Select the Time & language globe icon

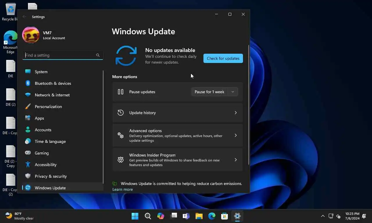point(28,141)
